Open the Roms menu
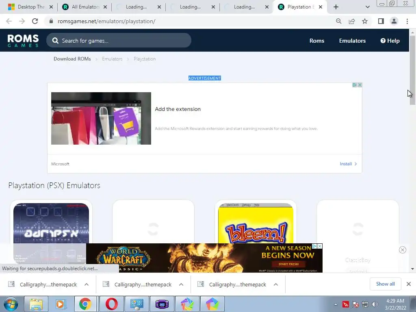Image resolution: width=416 pixels, height=312 pixels. click(x=317, y=41)
